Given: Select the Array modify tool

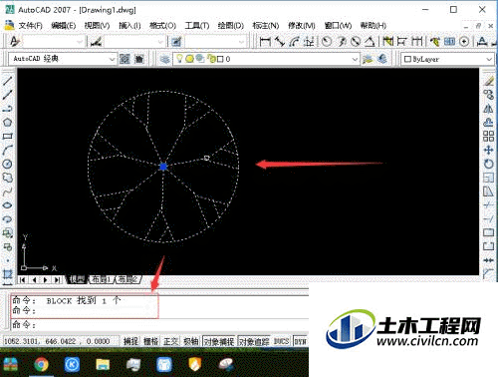Looking at the screenshot, I should pyautogui.click(x=488, y=137).
